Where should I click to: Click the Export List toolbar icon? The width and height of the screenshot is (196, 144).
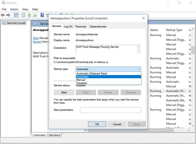[35, 15]
